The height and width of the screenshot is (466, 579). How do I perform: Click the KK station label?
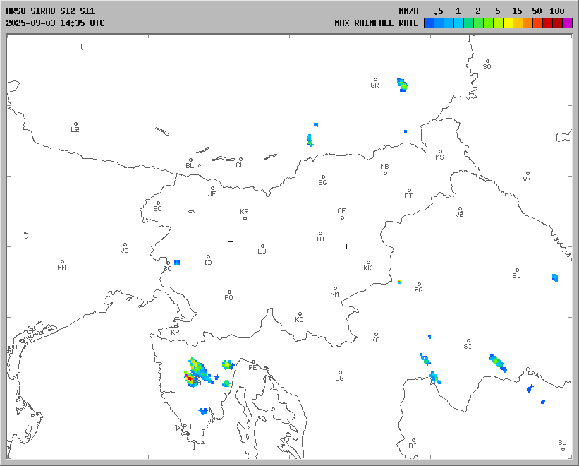[x=368, y=268]
